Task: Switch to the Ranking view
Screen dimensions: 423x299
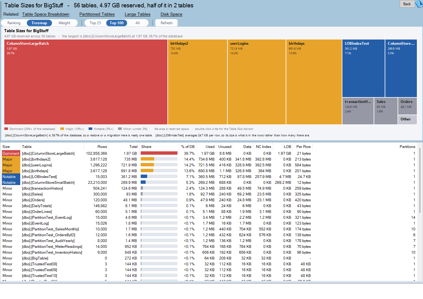Action: pos(14,23)
